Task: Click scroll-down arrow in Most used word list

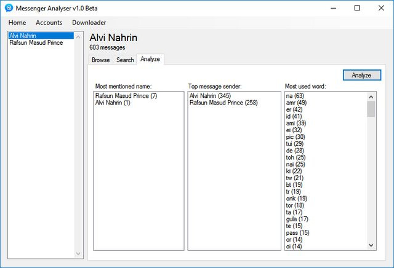Action: pyautogui.click(x=371, y=245)
